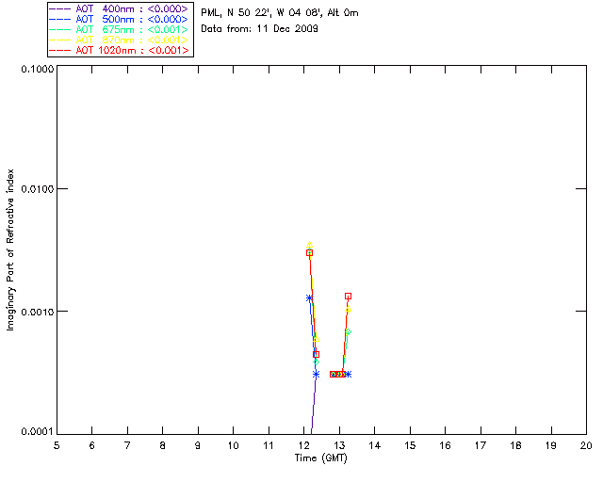Click the AOT 675nm green legend entry
Screen dimensions: 603x482
pyautogui.click(x=119, y=29)
